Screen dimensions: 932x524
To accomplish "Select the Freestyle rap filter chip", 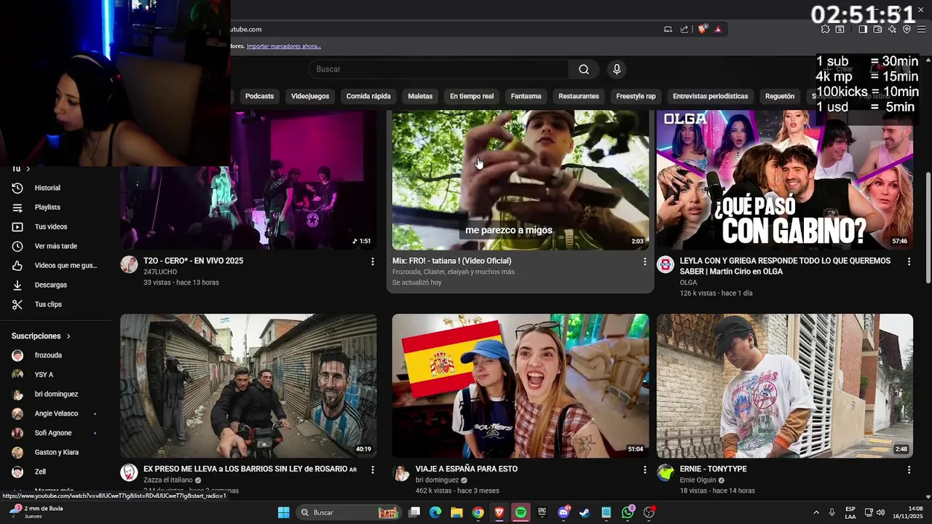I will [x=636, y=96].
